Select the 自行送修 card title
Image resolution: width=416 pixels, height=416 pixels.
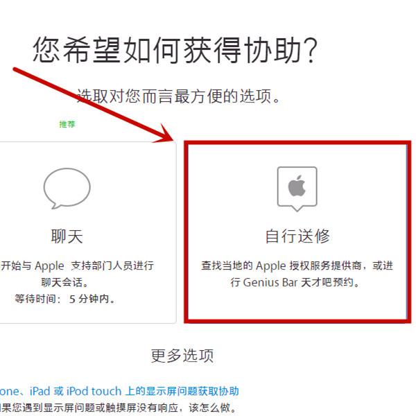click(297, 236)
